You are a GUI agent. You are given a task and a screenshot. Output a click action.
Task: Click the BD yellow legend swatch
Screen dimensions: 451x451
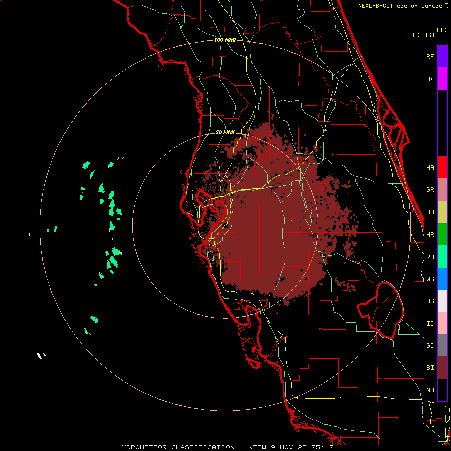pyautogui.click(x=442, y=212)
